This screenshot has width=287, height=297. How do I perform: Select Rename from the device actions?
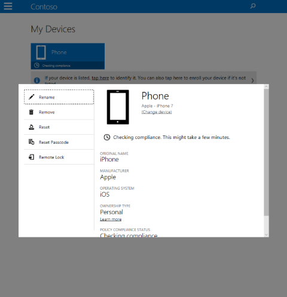[x=59, y=97]
